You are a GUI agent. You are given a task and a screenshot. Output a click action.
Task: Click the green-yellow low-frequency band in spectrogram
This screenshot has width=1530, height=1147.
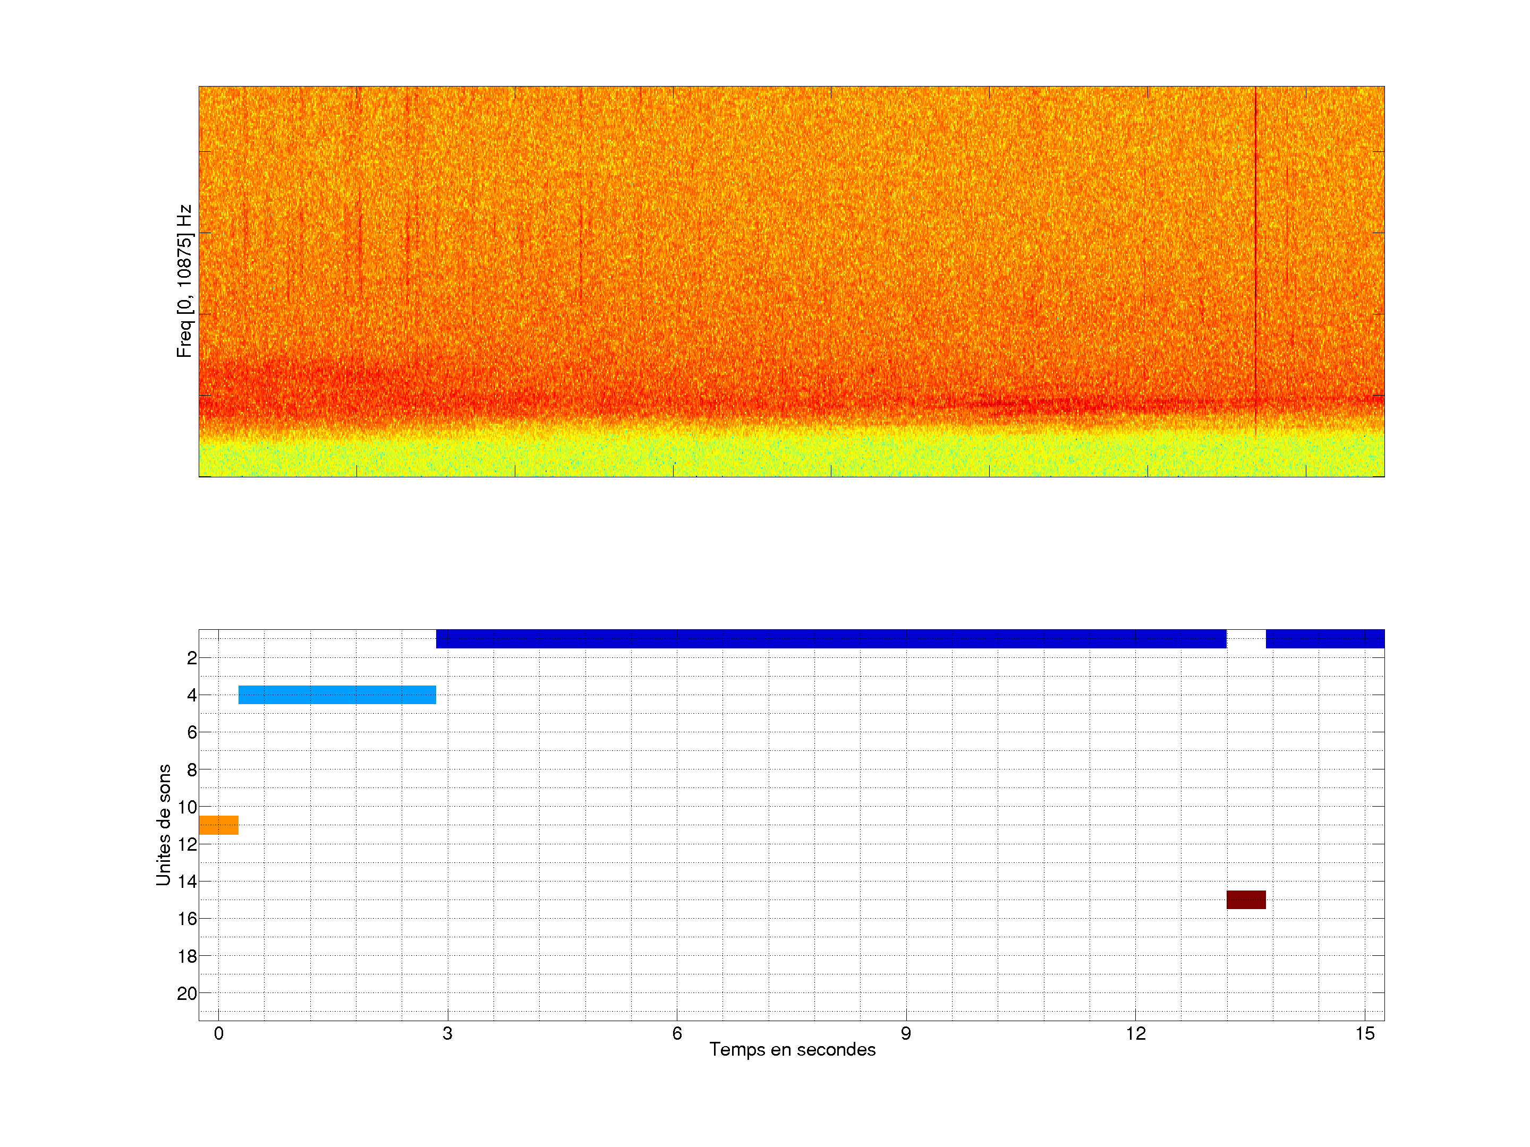(791, 456)
